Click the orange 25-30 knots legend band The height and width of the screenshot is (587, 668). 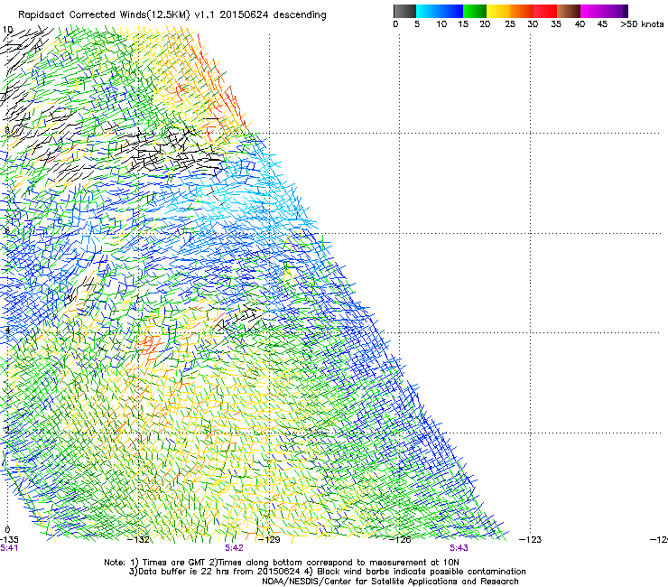pos(522,11)
